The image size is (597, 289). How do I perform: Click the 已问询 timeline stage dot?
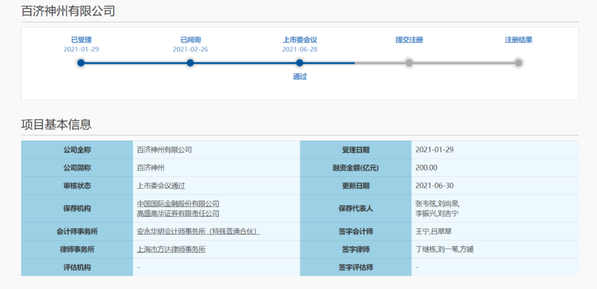tap(190, 63)
